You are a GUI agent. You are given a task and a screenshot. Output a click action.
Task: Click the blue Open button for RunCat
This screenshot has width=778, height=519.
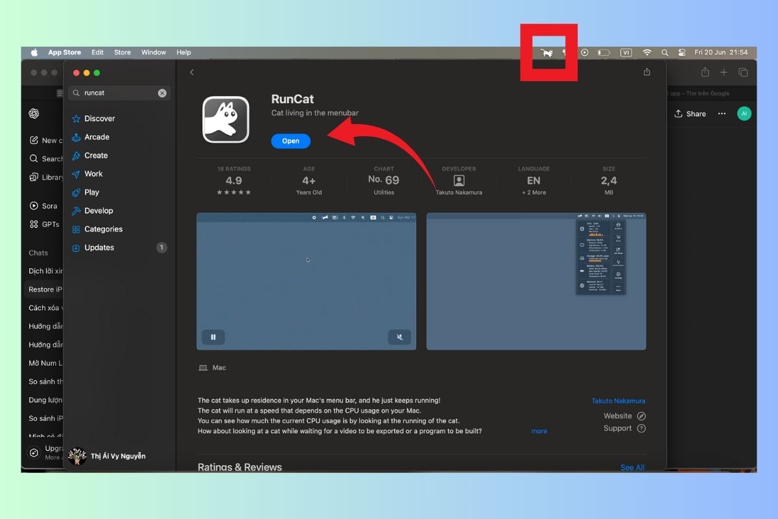tap(290, 141)
